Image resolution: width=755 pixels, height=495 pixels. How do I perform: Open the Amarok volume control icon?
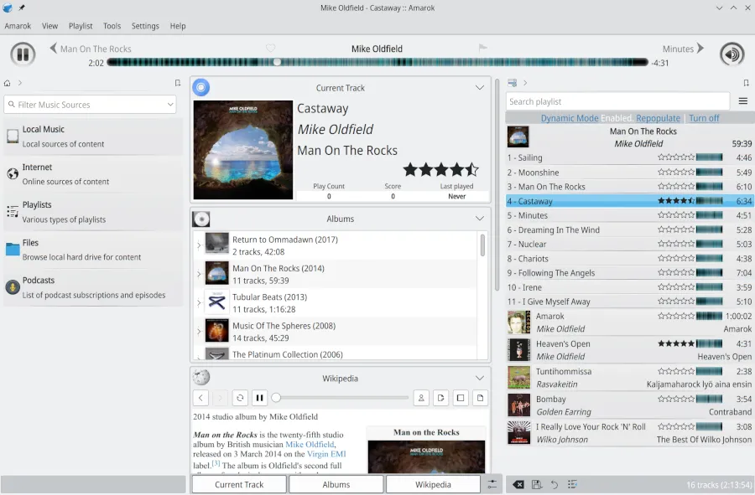point(732,54)
